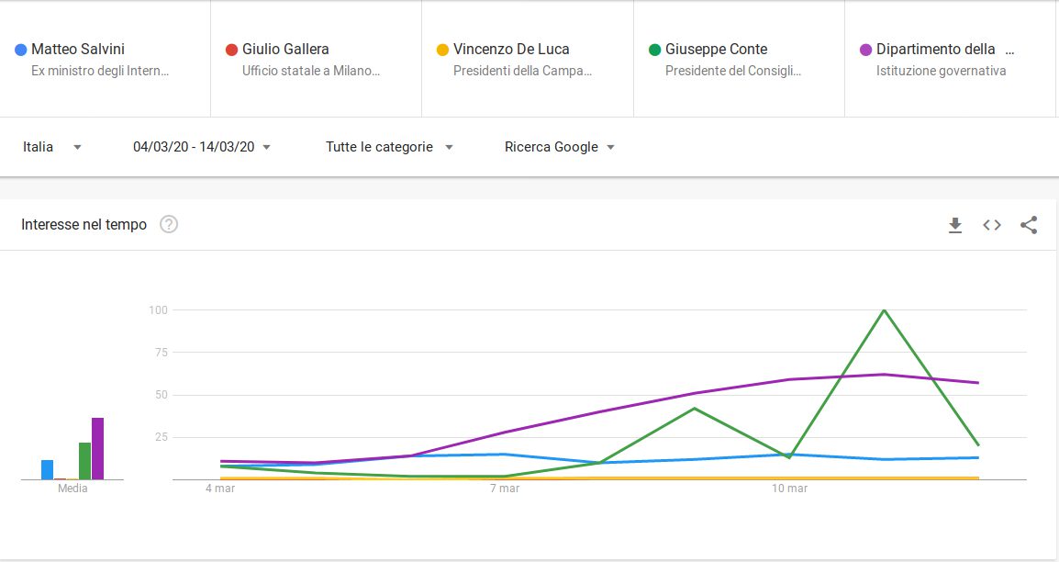Click the Dipartimento della term box

tap(936, 50)
